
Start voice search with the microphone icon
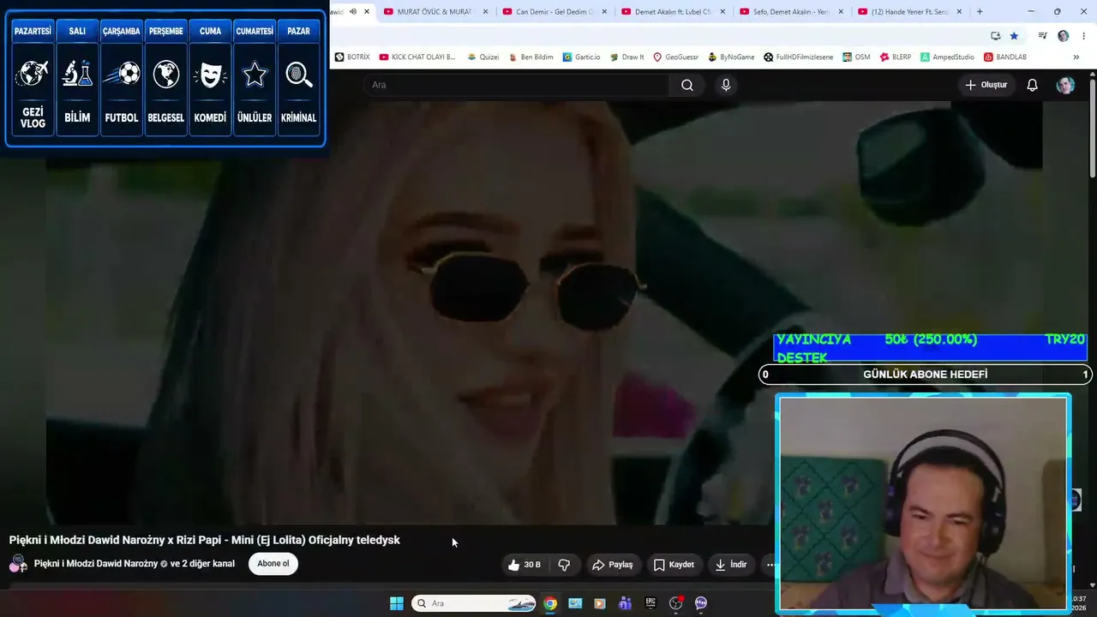pos(726,85)
